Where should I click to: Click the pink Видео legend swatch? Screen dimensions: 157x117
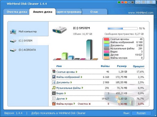(107, 52)
